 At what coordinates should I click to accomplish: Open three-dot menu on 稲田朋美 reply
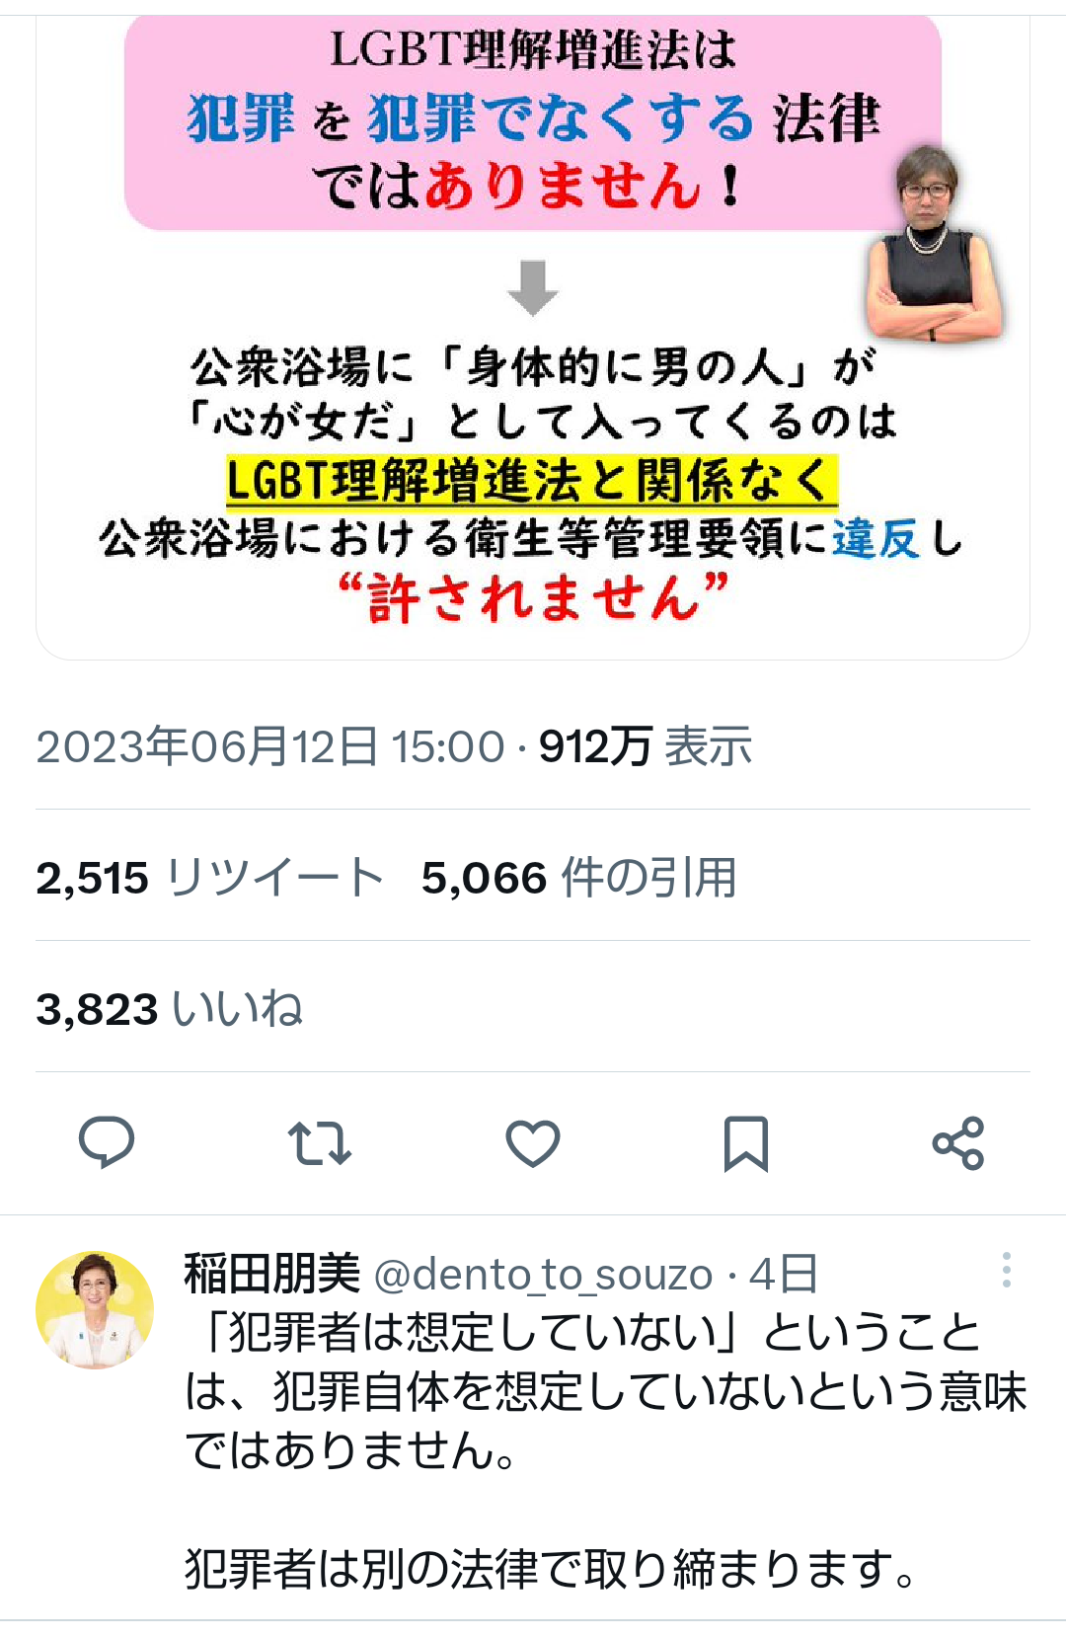(x=1006, y=1270)
